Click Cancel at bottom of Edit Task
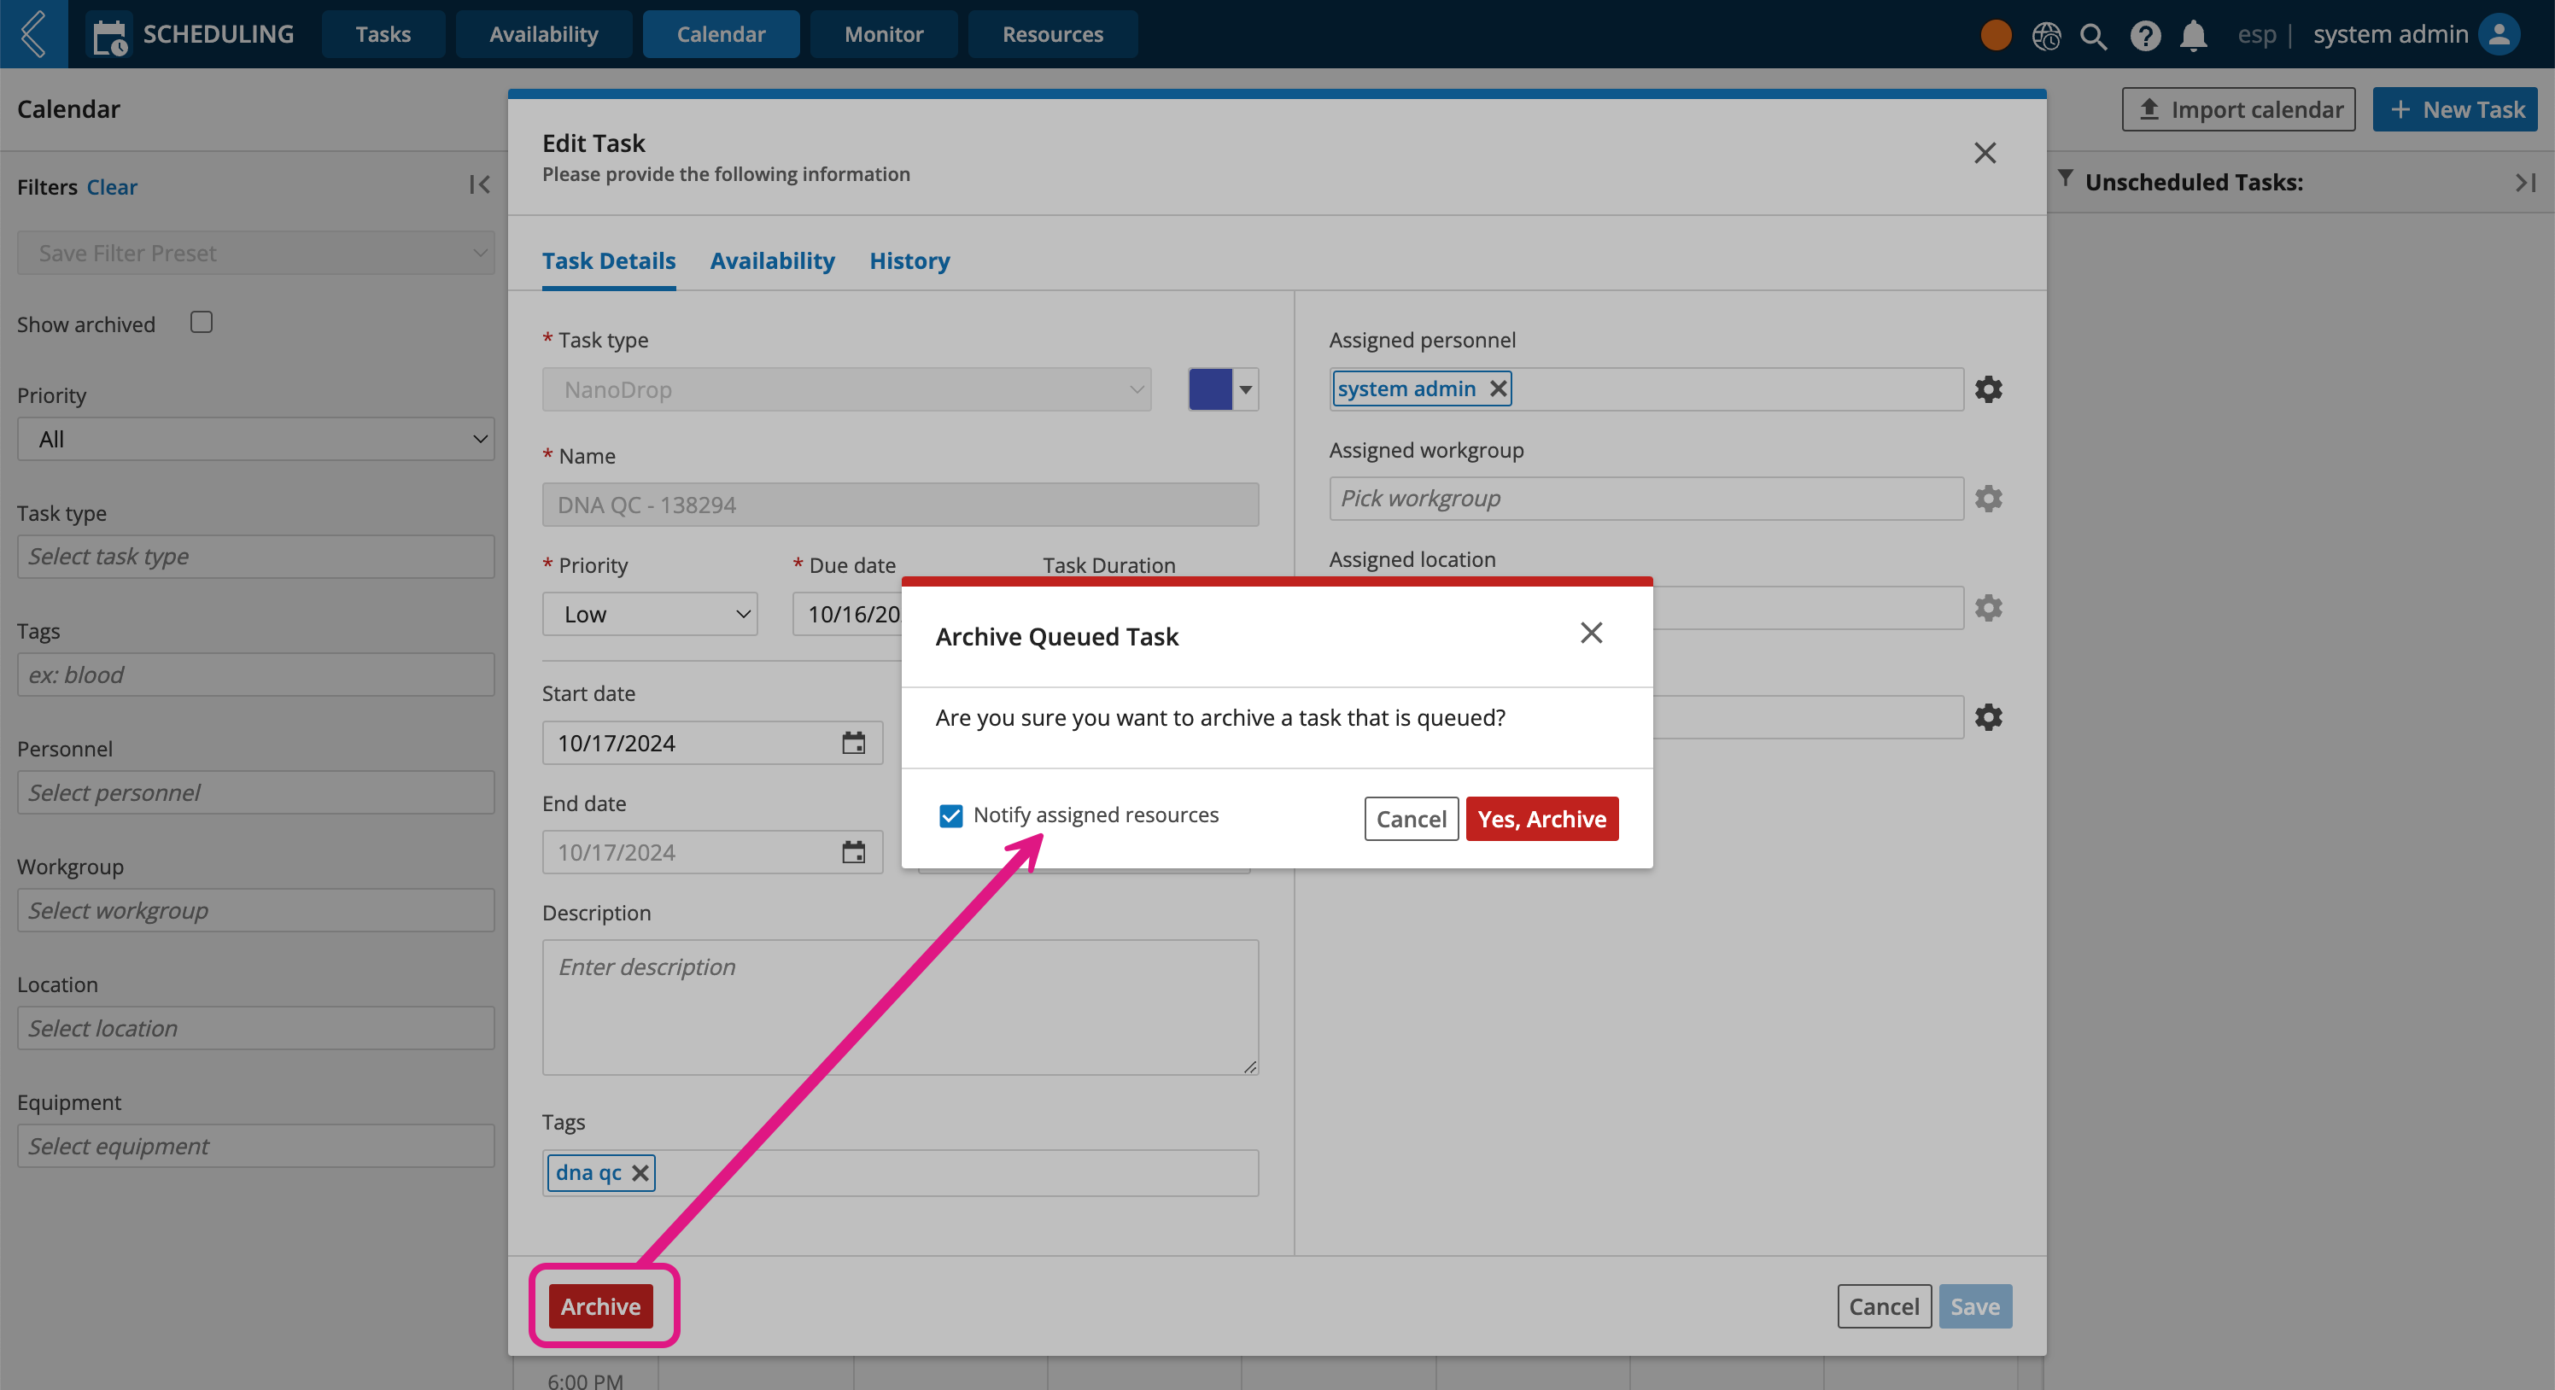This screenshot has width=2555, height=1390. tap(1884, 1305)
